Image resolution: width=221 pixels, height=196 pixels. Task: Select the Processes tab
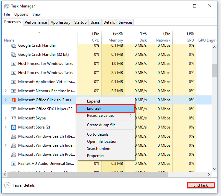click(12, 22)
